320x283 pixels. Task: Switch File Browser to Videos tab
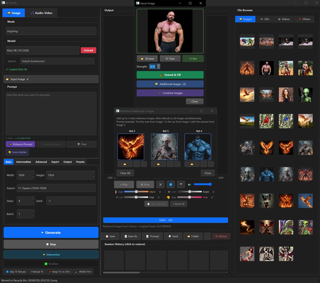click(x=284, y=19)
